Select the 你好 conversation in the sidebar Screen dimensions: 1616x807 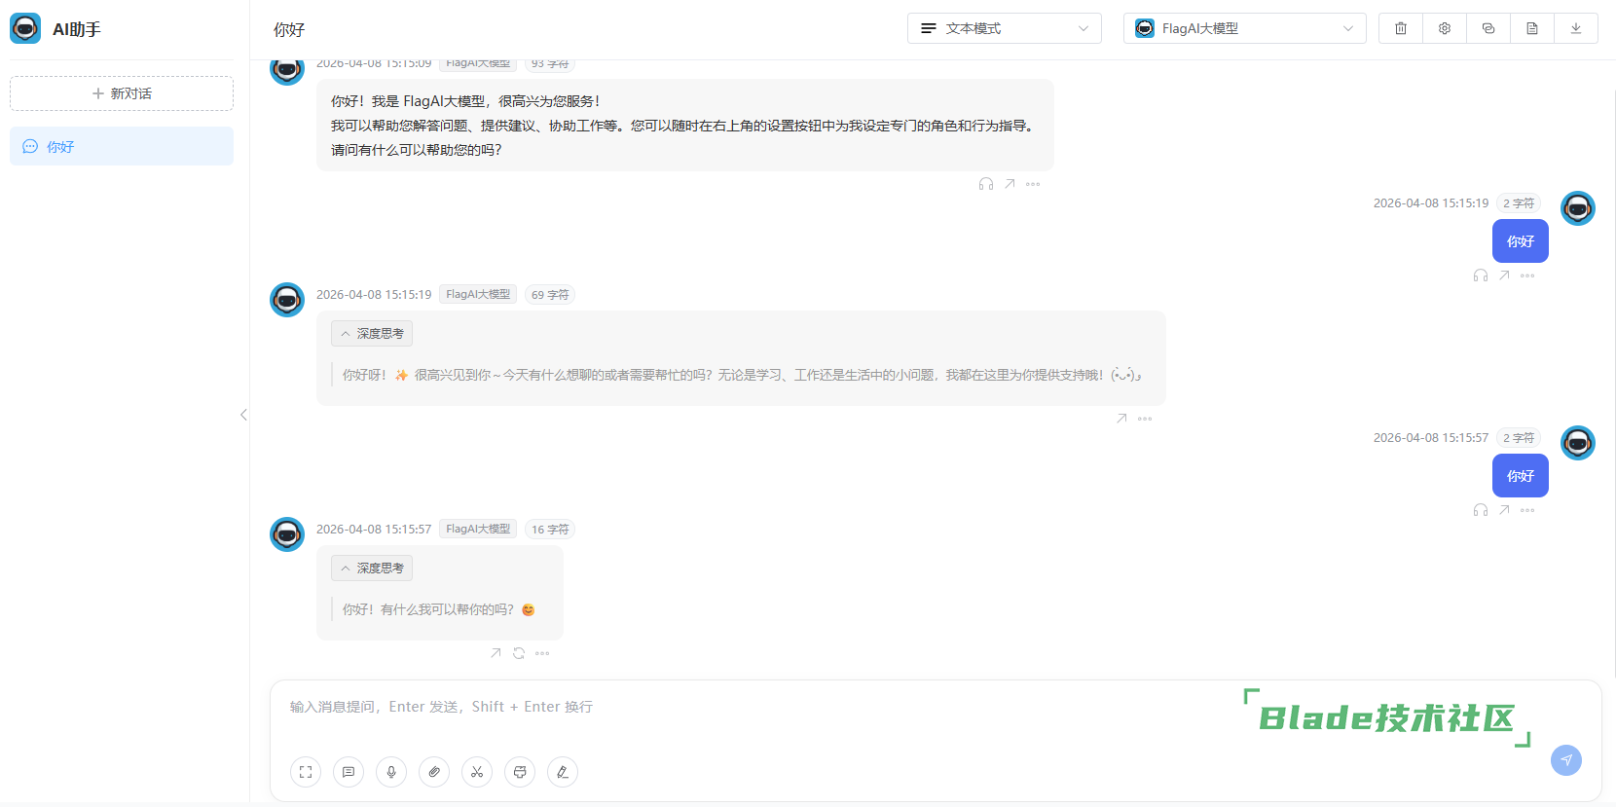point(122,146)
